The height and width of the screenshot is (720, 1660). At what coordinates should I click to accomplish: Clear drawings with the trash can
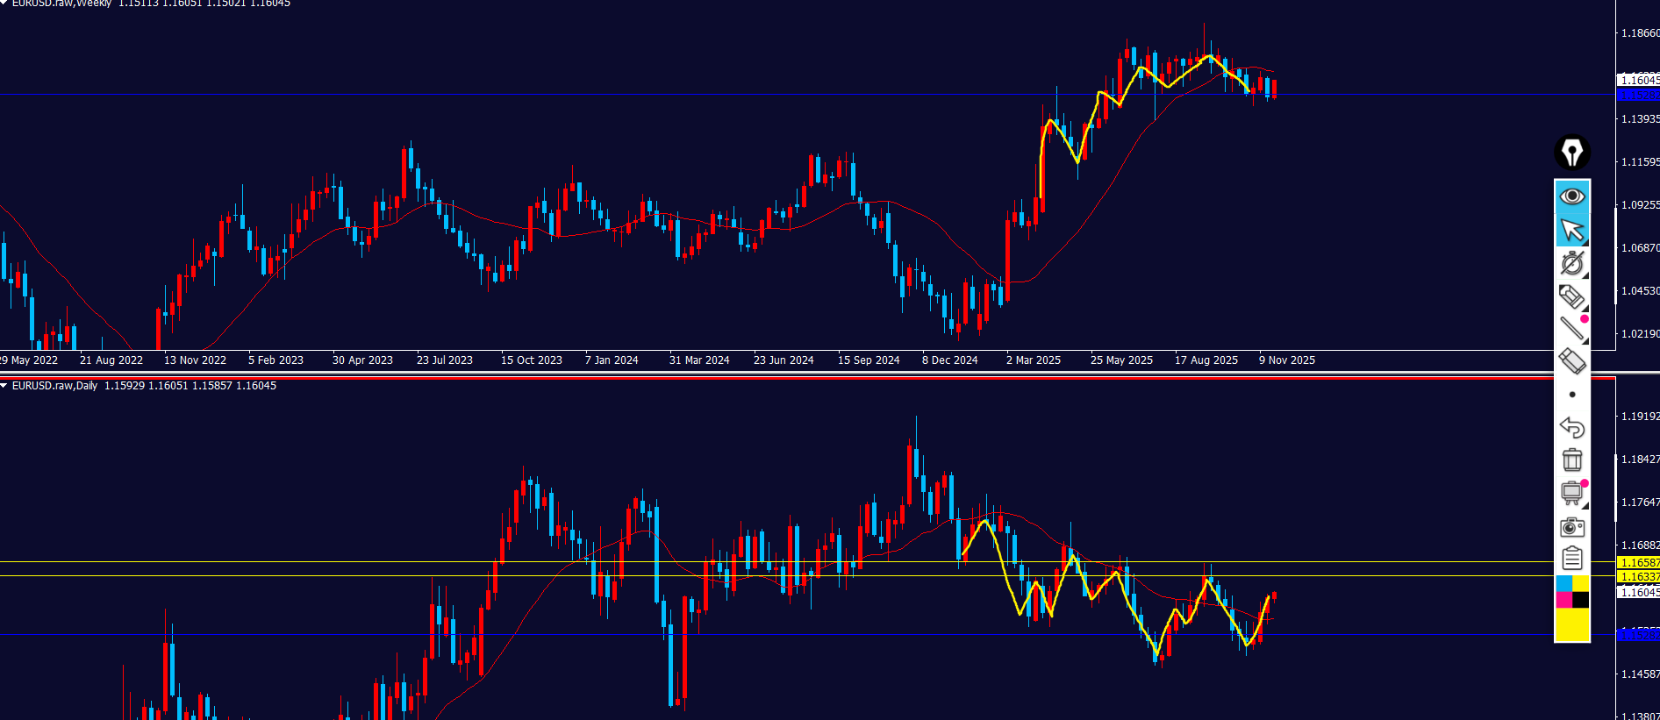pyautogui.click(x=1571, y=460)
